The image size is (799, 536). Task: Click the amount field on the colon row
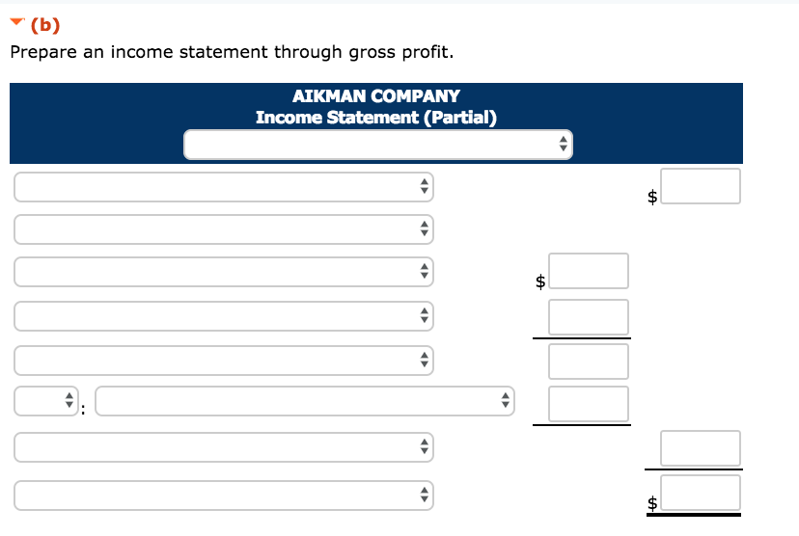pyautogui.click(x=589, y=404)
